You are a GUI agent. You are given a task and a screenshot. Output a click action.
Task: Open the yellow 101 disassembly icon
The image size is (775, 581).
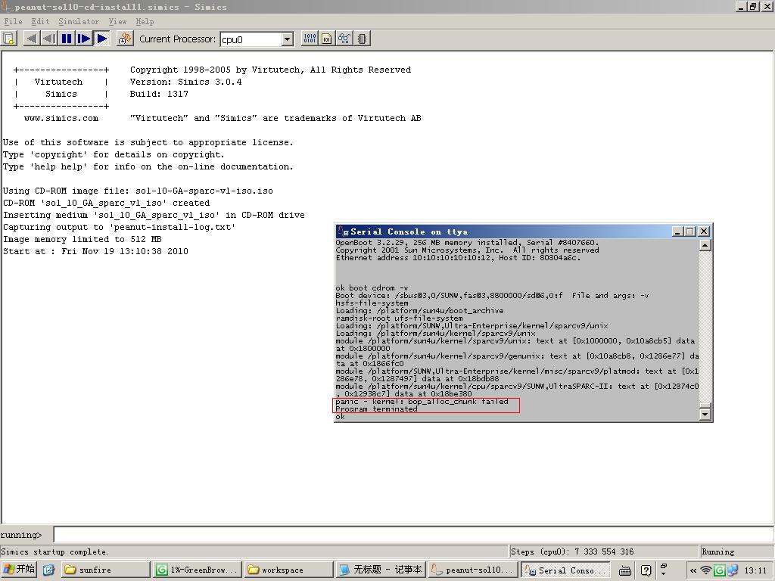click(327, 39)
